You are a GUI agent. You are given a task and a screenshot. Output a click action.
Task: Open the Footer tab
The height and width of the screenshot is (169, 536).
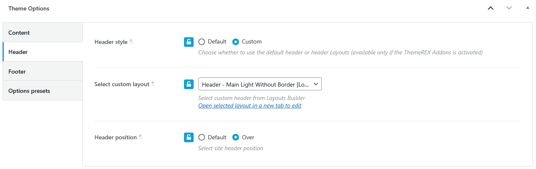(42, 72)
